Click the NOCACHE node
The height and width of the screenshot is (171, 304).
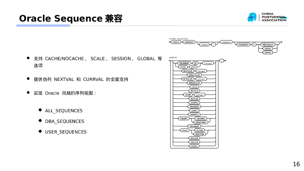pyautogui.click(x=194, y=99)
